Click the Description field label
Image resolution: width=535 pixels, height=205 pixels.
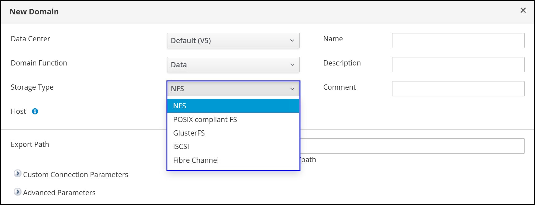[x=342, y=63]
